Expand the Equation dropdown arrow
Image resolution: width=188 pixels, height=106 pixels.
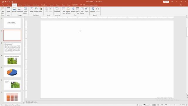pyautogui.click(x=93, y=13)
